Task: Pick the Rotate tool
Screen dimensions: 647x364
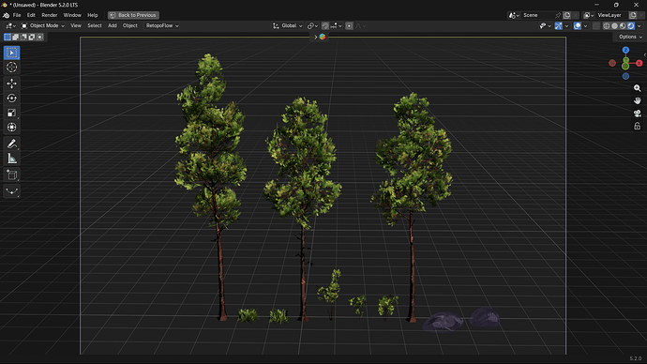Action: 11,99
